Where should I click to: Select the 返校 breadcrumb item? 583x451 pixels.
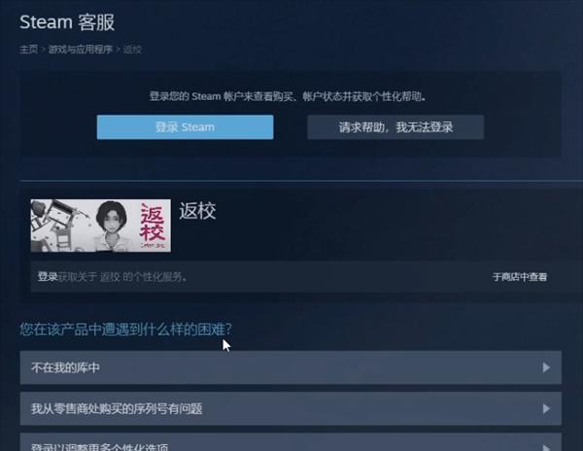click(x=132, y=49)
